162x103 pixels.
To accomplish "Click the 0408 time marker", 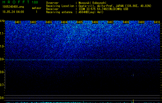I will (x=126, y=22).
